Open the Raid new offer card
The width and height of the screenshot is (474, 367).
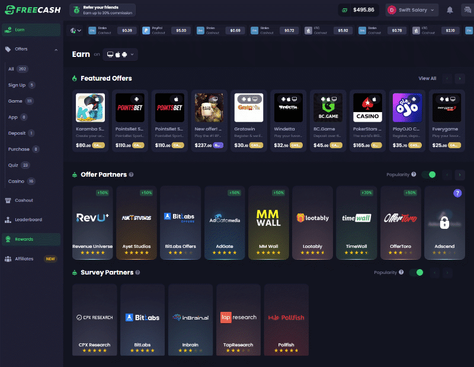pos(209,121)
